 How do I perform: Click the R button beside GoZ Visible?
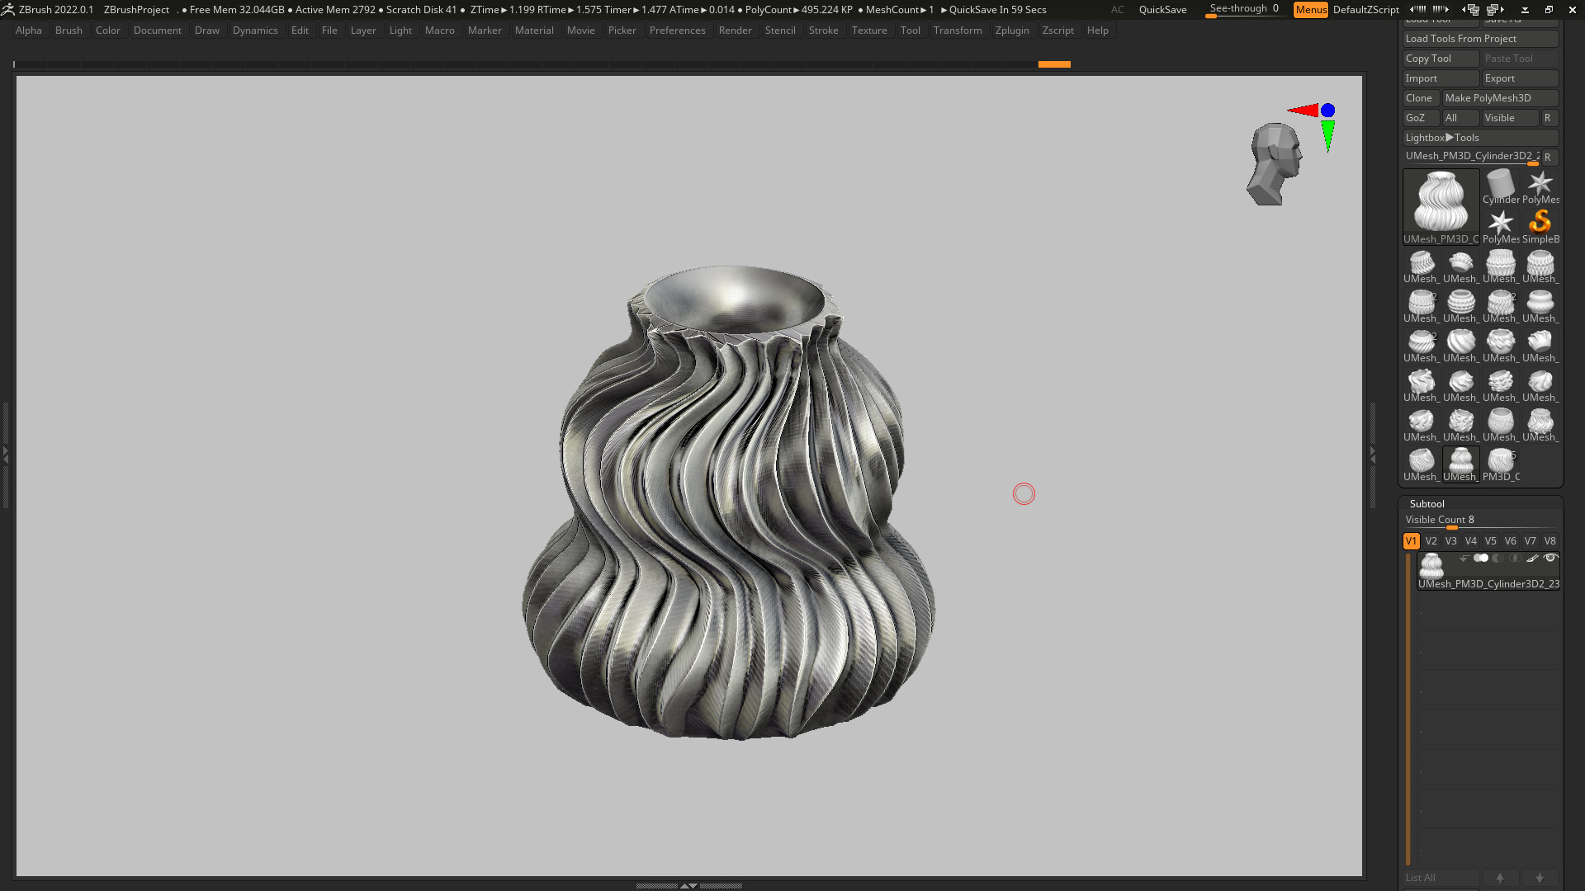(x=1548, y=118)
